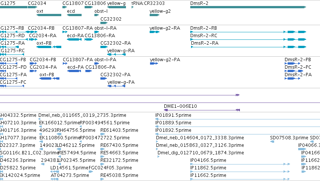Viewport: 320px width, 181px height.
Task: Click the FGC024F05.3prime EST label
Action: tap(110, 168)
